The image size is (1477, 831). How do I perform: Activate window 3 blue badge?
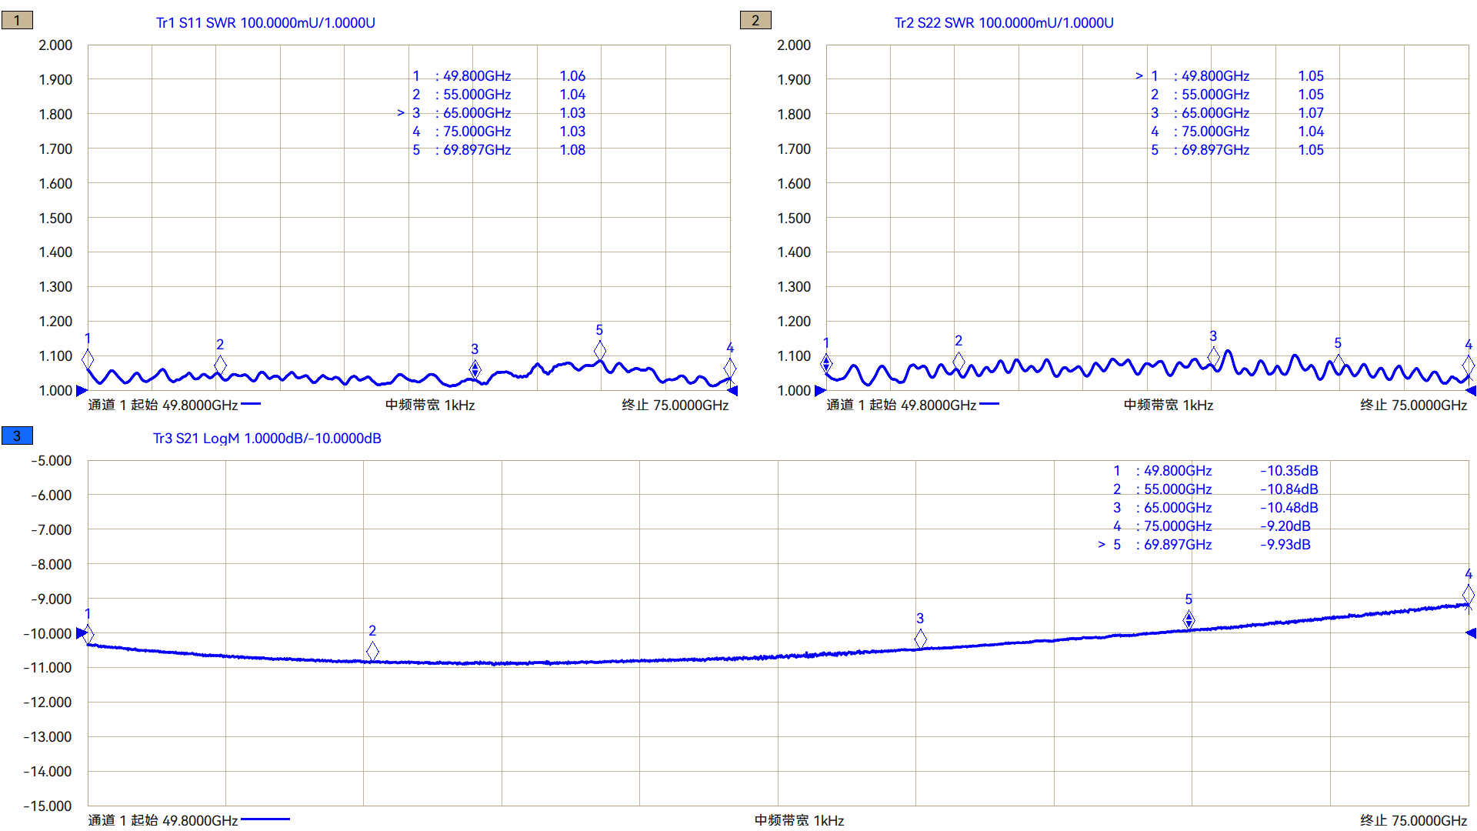17,436
